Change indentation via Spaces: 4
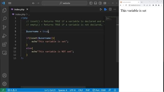 pyautogui.click(x=63, y=90)
